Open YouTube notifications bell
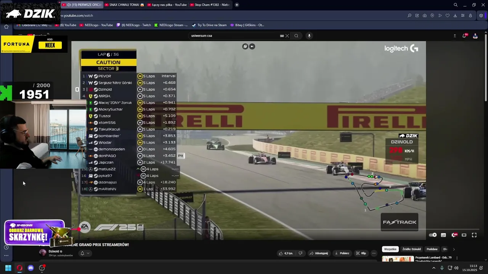Viewport: 488px width, 274px height. (464, 36)
